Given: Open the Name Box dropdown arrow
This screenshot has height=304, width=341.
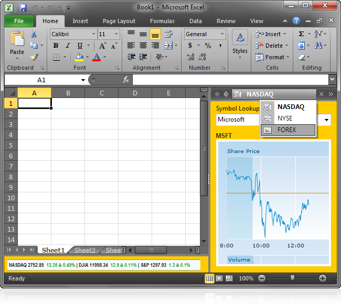Looking at the screenshot, I should pyautogui.click(x=83, y=80).
